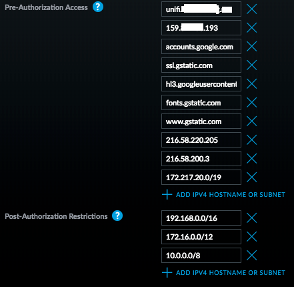Remove the unifi hostname entry
The height and width of the screenshot is (287, 294).
tap(252, 9)
